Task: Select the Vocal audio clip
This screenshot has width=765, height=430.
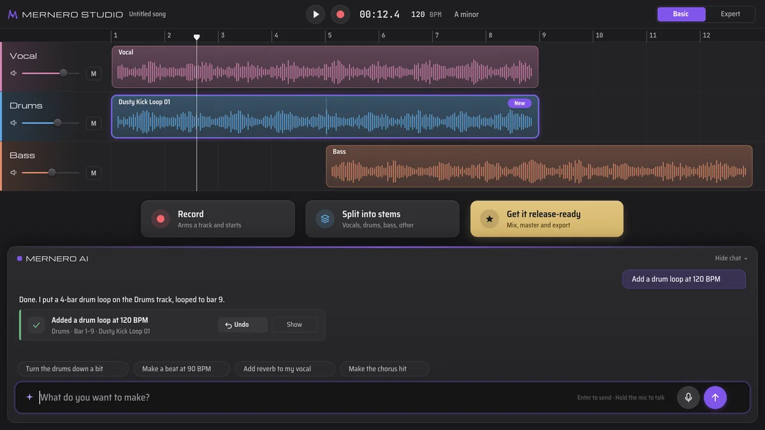Action: pos(325,67)
